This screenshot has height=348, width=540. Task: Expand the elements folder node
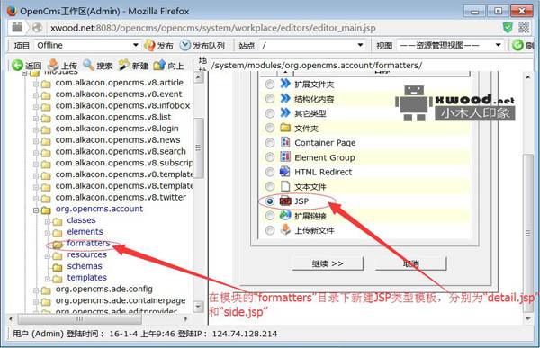[48, 233]
